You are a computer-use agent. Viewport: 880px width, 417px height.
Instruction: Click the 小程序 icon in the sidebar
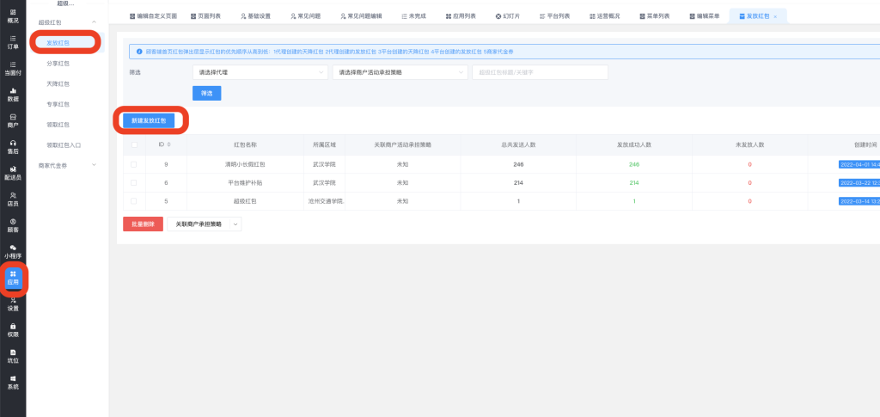(x=13, y=251)
